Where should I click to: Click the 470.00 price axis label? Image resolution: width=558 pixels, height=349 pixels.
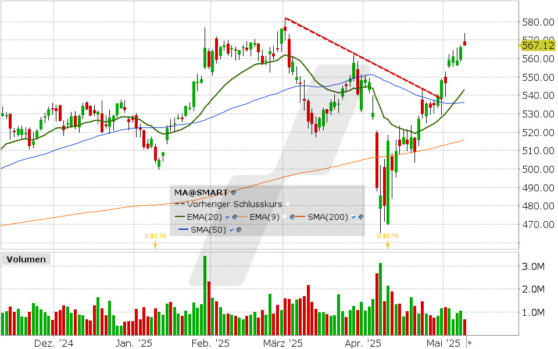coord(538,225)
